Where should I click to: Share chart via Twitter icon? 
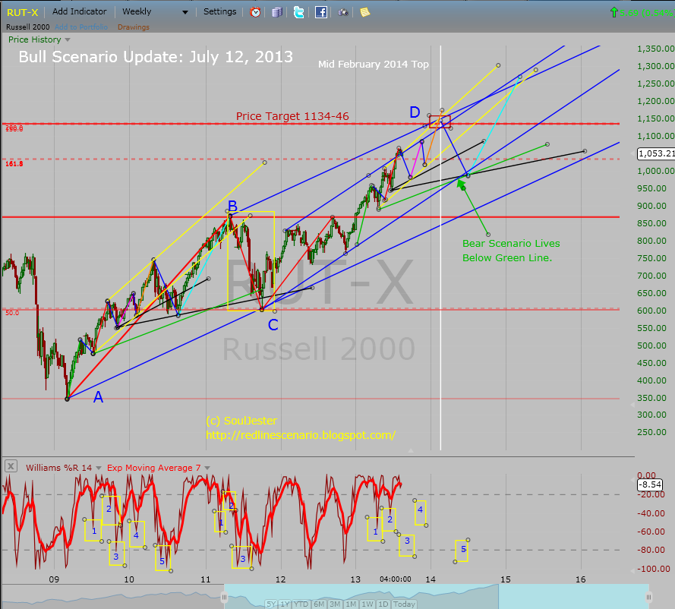298,12
